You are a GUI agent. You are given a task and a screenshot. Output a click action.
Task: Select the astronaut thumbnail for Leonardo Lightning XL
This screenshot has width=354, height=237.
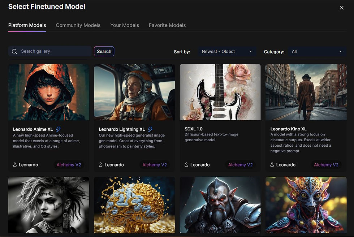[x=134, y=92]
